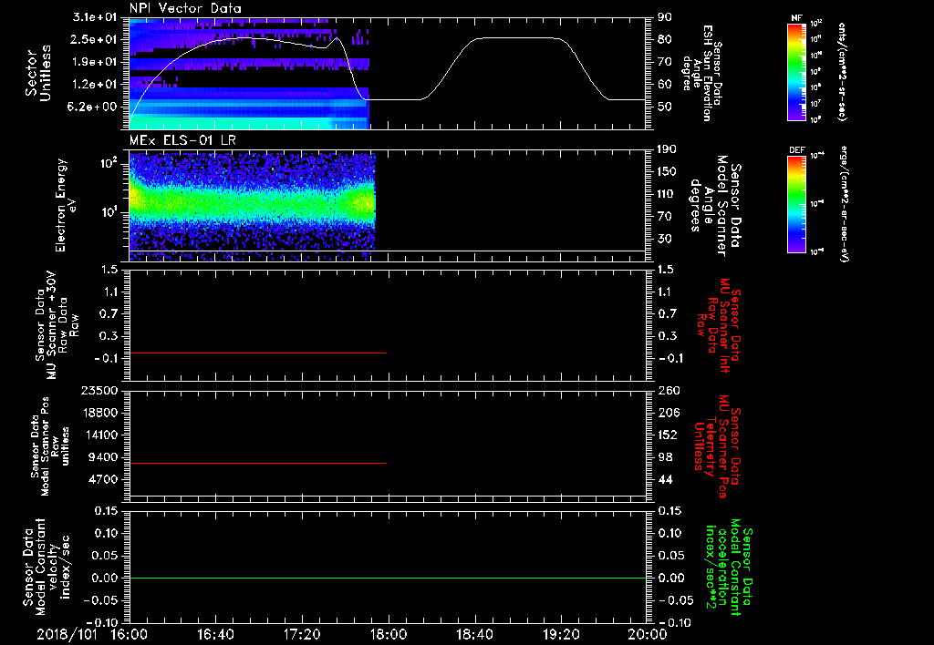Click the '14100' scanner position tick value
Viewport: 934px width, 645px height.
click(x=99, y=435)
